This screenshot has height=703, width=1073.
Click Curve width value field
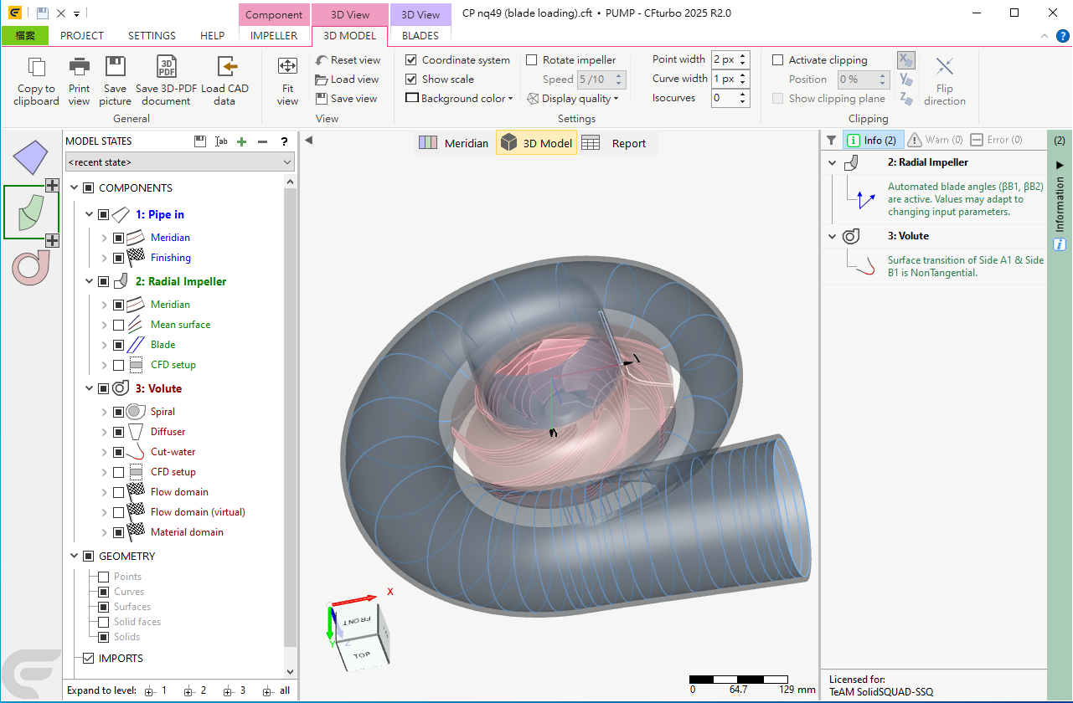coord(724,80)
